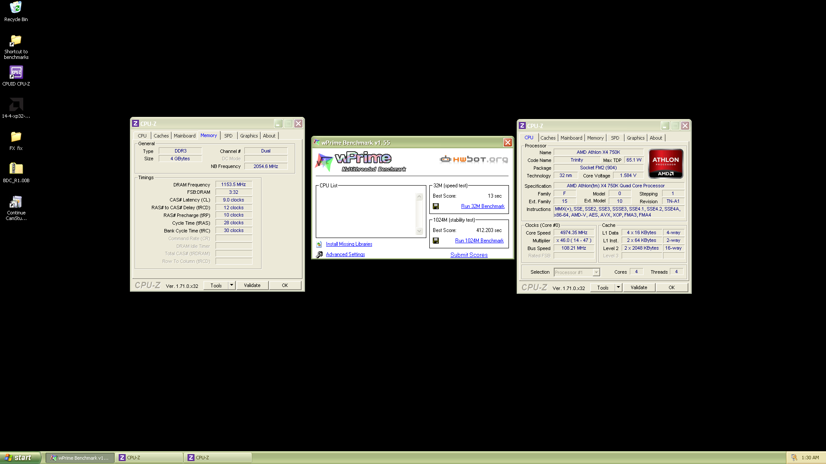Image resolution: width=826 pixels, height=464 pixels.
Task: Open the Continue CamStudio shortcut icon
Action: 16,201
